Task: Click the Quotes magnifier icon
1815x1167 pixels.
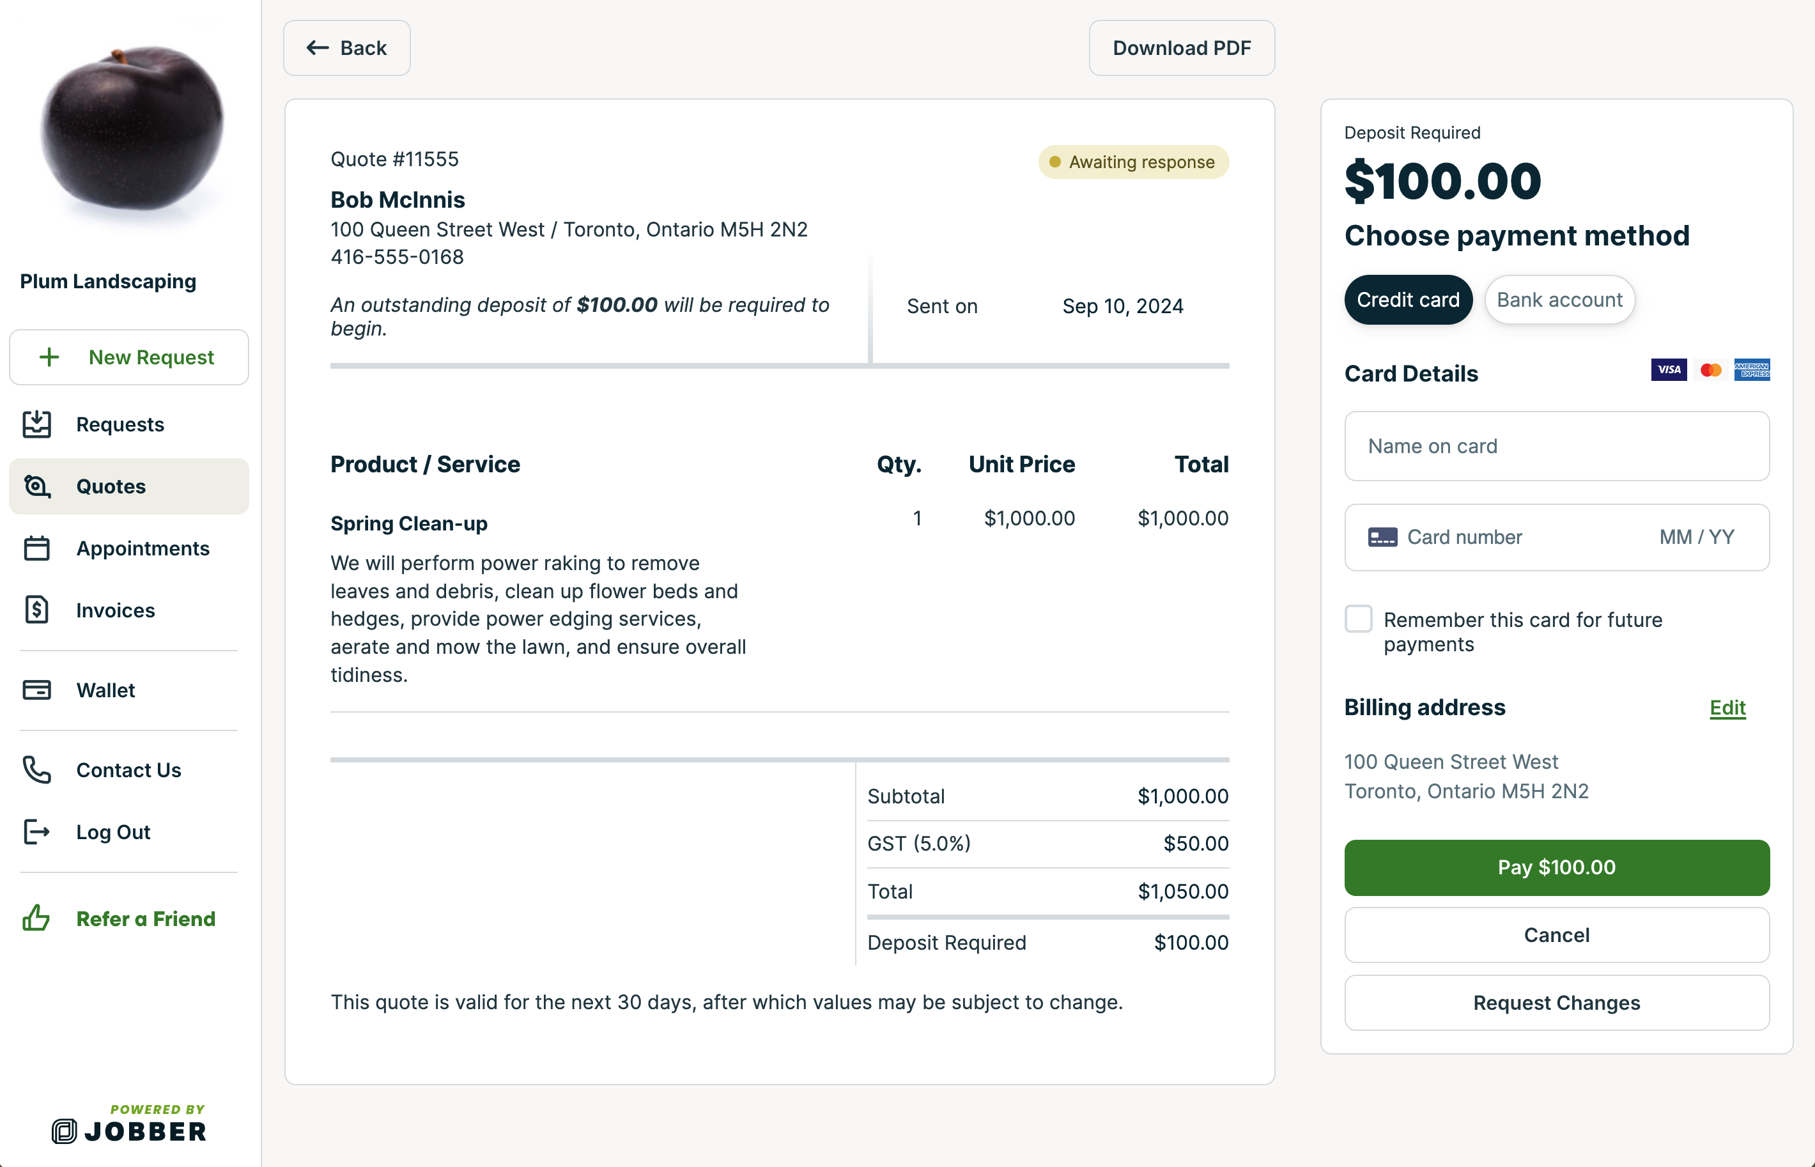Action: [36, 486]
